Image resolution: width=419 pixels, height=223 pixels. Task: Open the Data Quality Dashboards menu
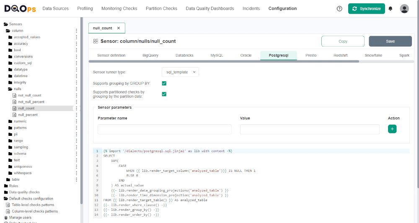tap(210, 8)
